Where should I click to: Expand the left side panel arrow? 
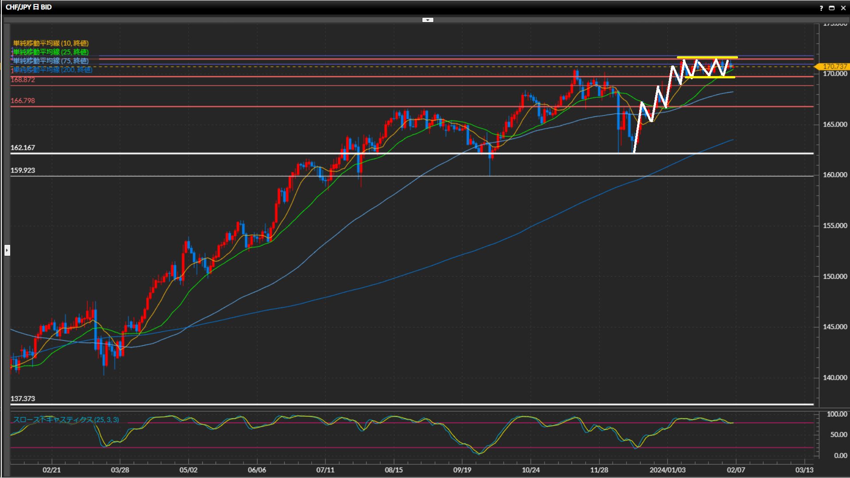click(7, 251)
